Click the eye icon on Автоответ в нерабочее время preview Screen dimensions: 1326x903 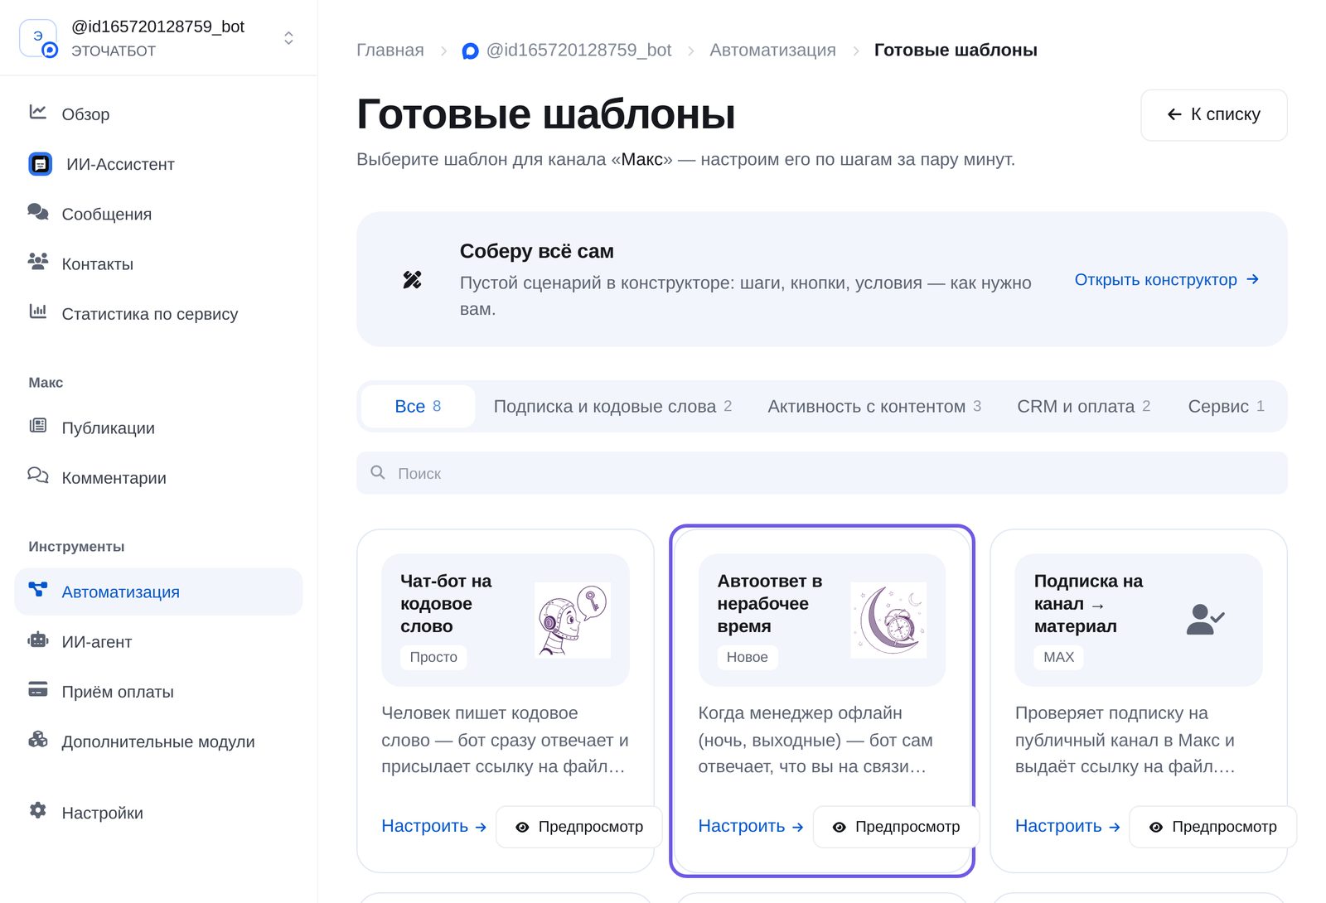pos(839,827)
